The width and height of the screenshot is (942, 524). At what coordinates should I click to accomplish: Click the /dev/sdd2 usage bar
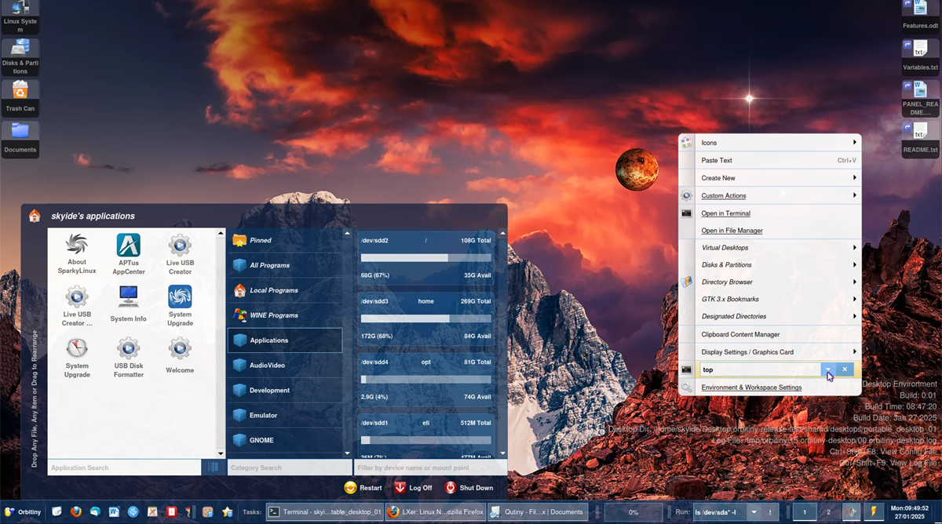pyautogui.click(x=424, y=257)
